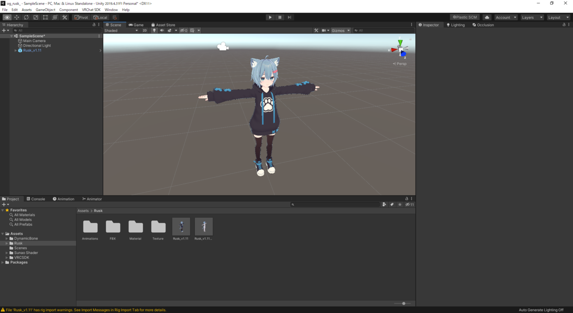The width and height of the screenshot is (573, 313).
Task: Open search by label icon in Project
Action: [x=392, y=204]
